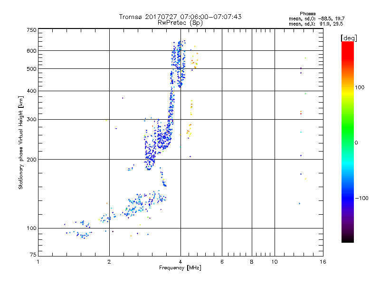This screenshot has width=380, height=285.
Task: Click the x-axis tick label '4'
Action: 180,262
